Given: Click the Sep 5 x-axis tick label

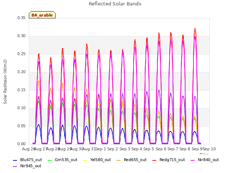Looking at the screenshot, I should pos(149,149).
